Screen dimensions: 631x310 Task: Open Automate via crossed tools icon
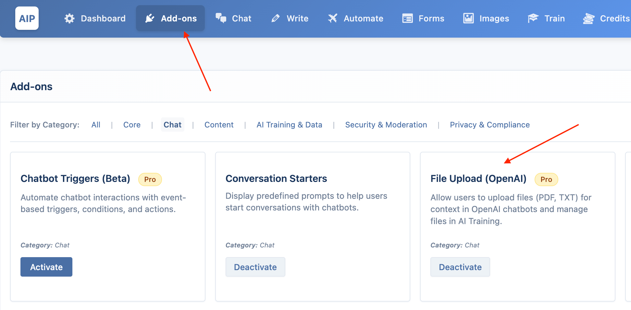point(332,18)
